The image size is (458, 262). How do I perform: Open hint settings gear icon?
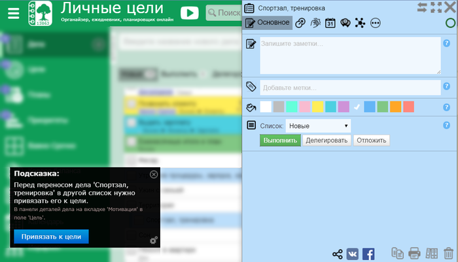[154, 240]
